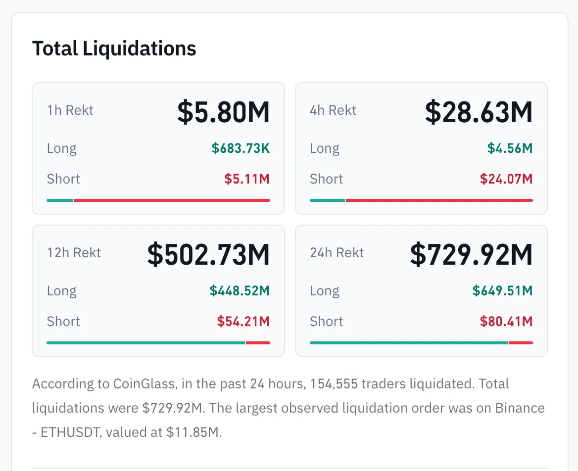The height and width of the screenshot is (471, 578).
Task: Click the "Short" label in the 12h Rekt card
Action: [63, 322]
